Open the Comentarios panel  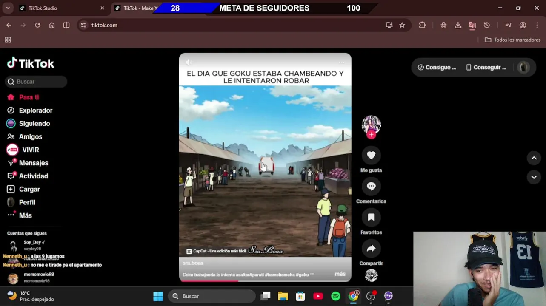tap(371, 186)
